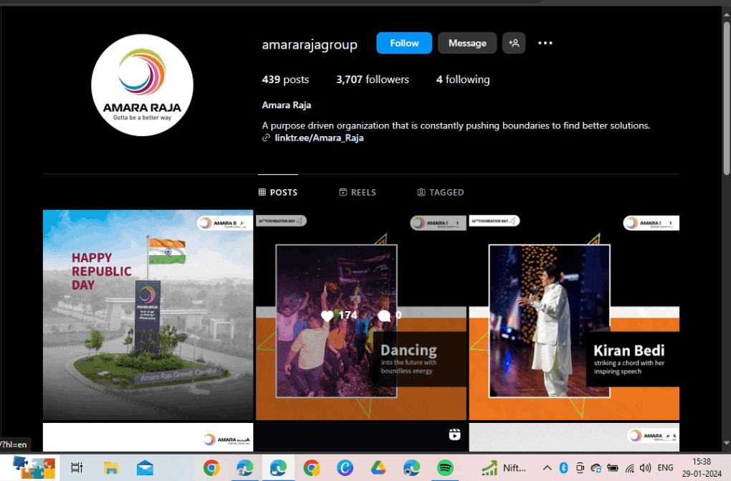731x481 pixels.
Task: Open the more options ellipsis icon
Action: 545,43
